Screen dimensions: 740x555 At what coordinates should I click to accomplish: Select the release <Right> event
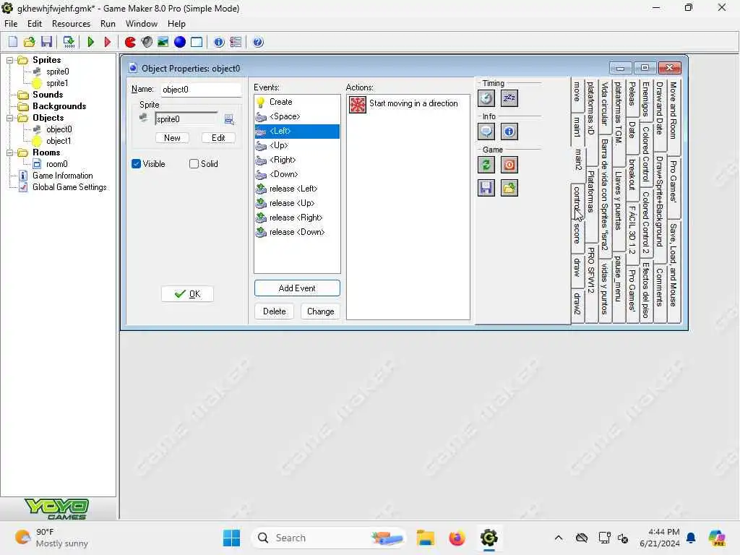point(297,218)
